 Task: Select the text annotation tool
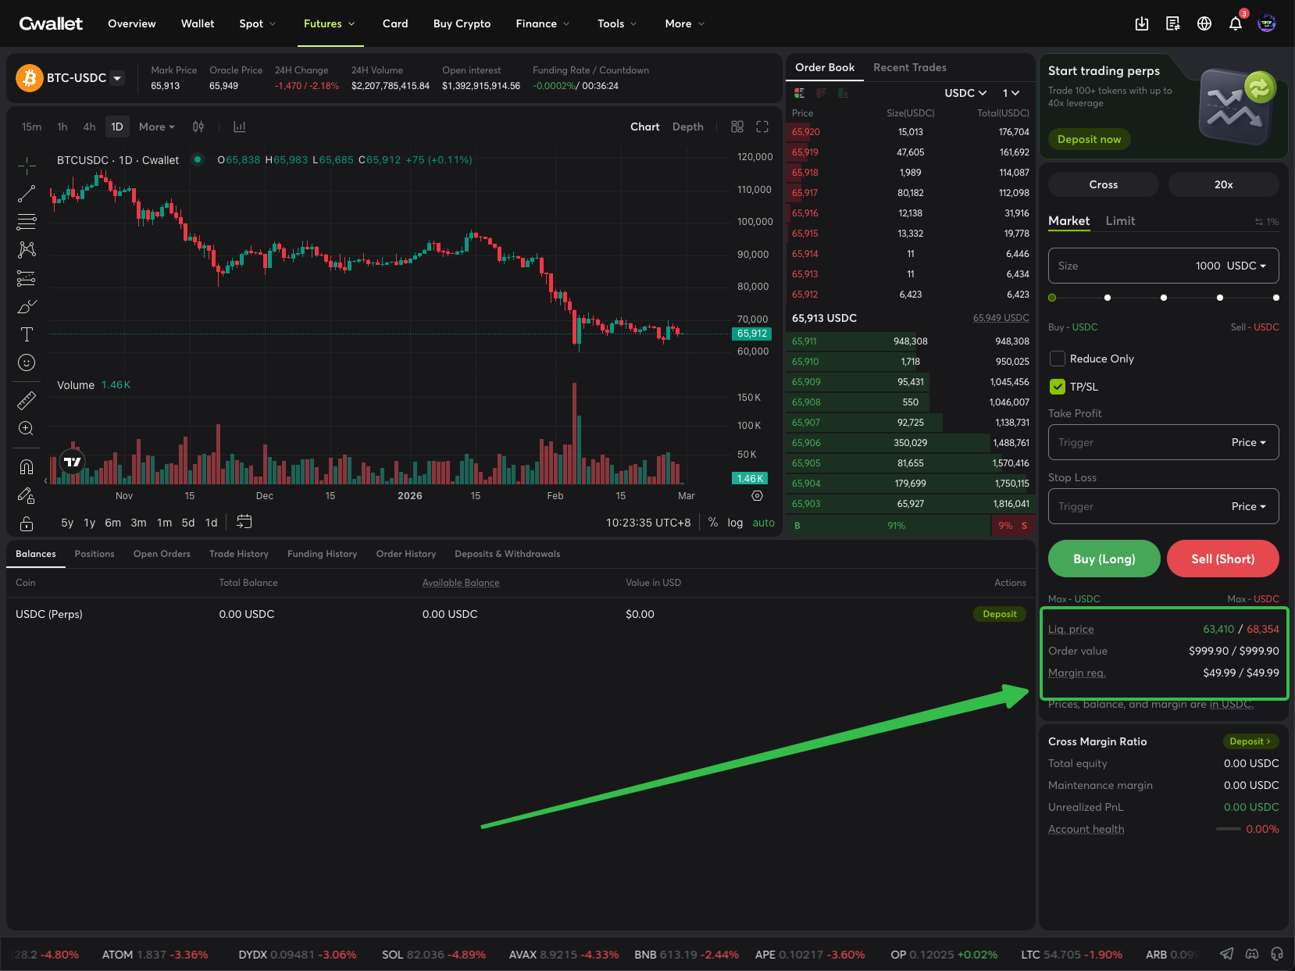click(x=27, y=334)
